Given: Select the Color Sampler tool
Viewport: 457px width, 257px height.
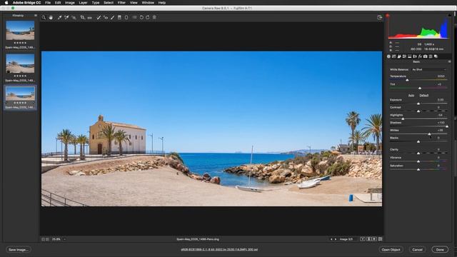Looking at the screenshot, I should pos(66,17).
